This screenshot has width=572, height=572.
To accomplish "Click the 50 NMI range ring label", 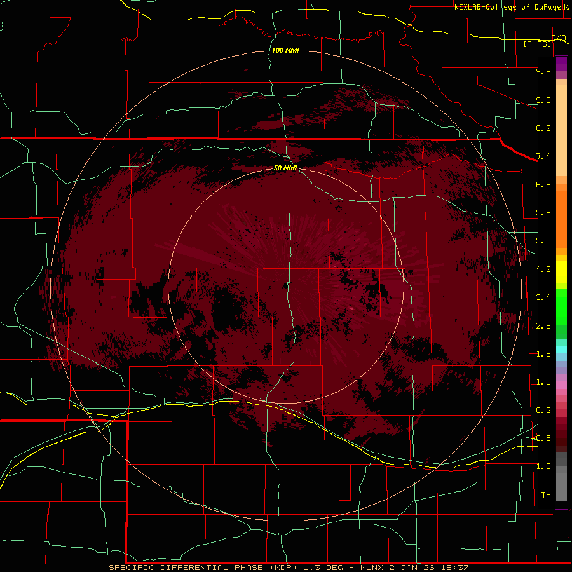I will [285, 168].
